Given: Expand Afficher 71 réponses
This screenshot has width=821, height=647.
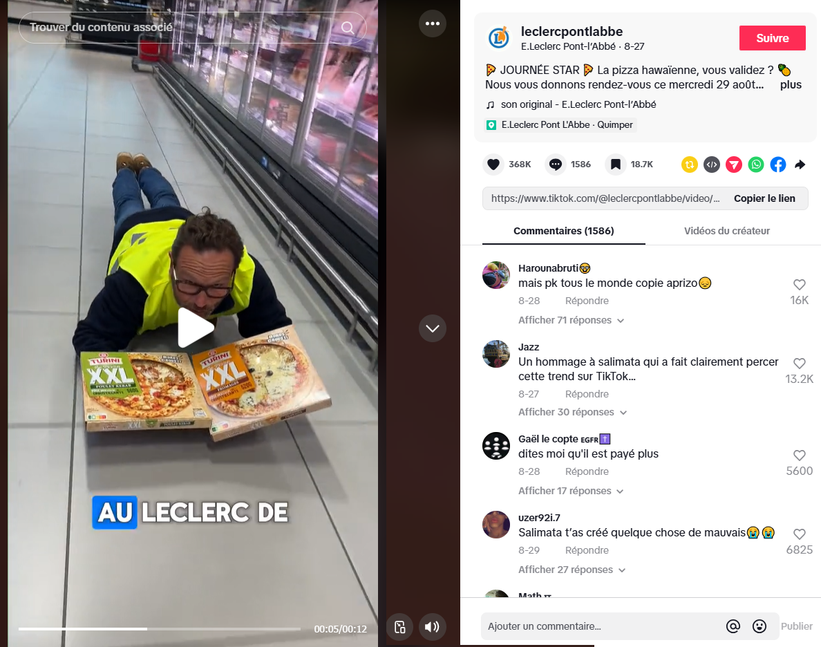Looking at the screenshot, I should click(x=571, y=320).
